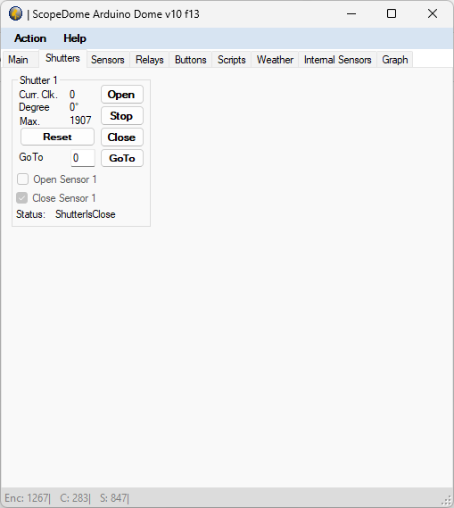Switch to the Relays tab
Screen dimensions: 454x508
(150, 60)
